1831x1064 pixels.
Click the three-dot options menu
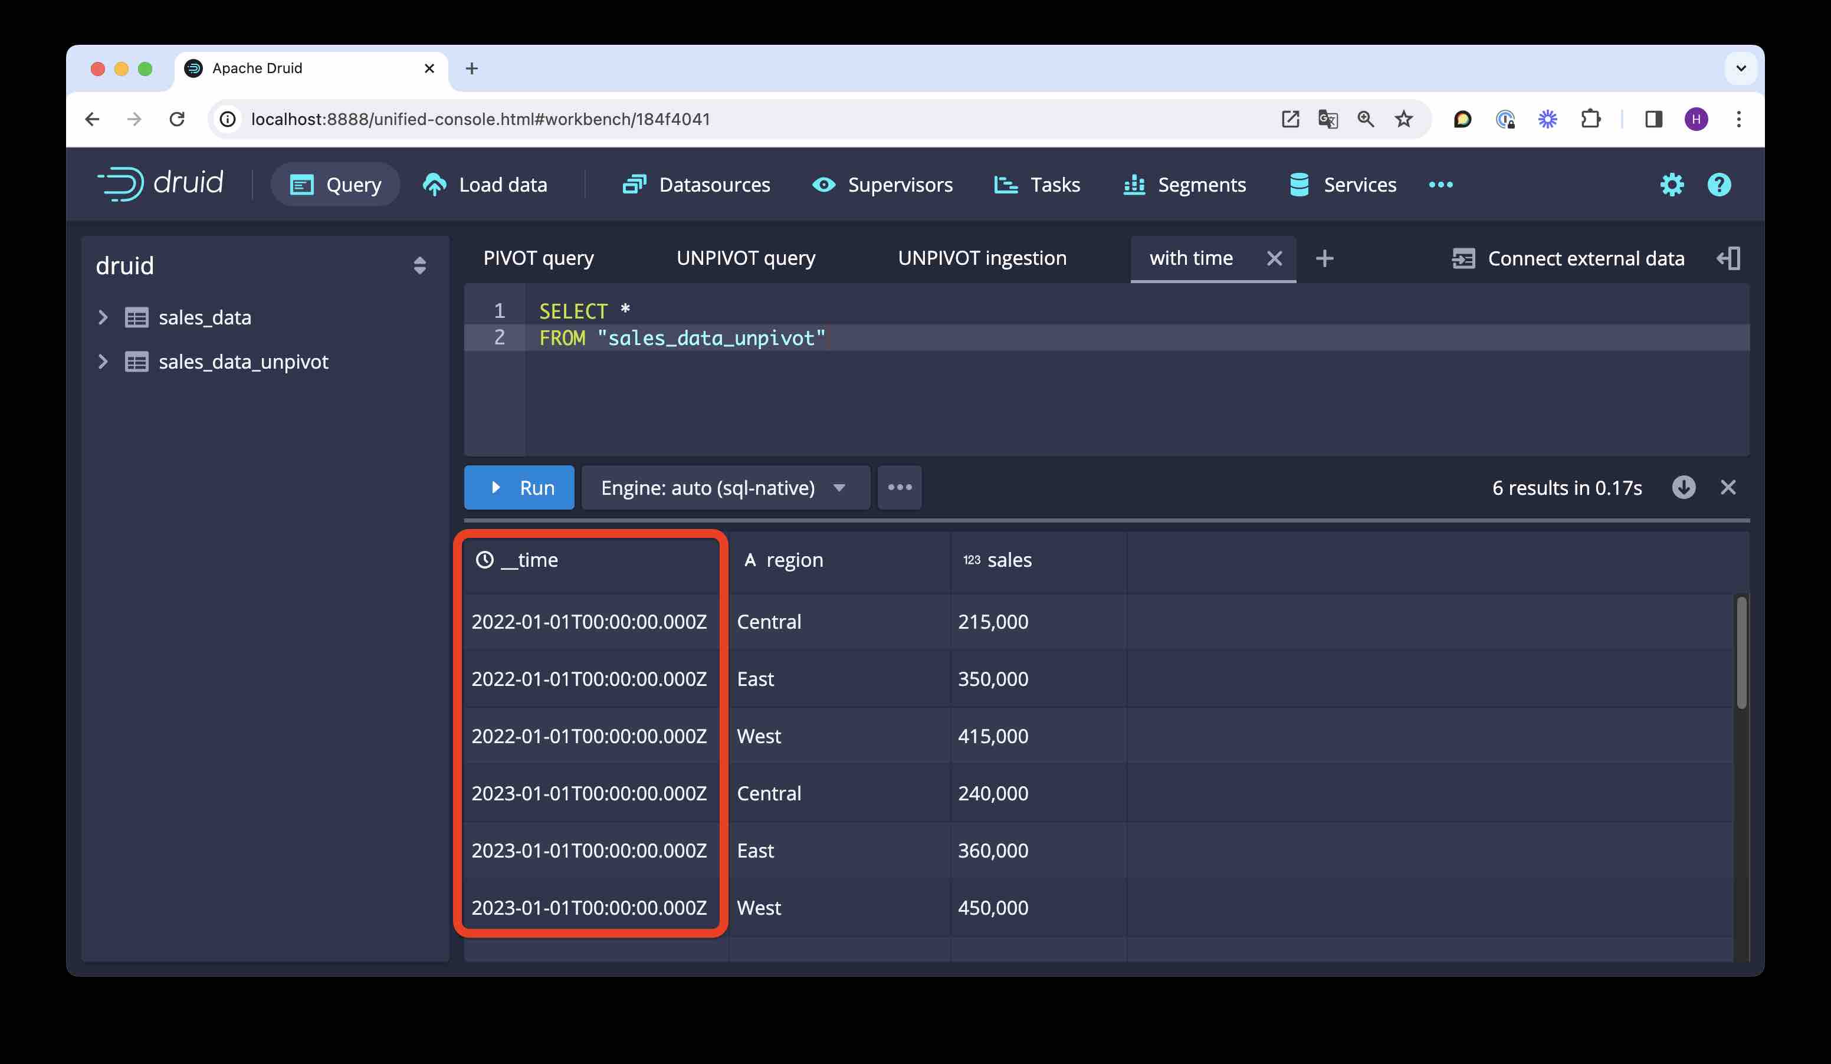tap(901, 487)
